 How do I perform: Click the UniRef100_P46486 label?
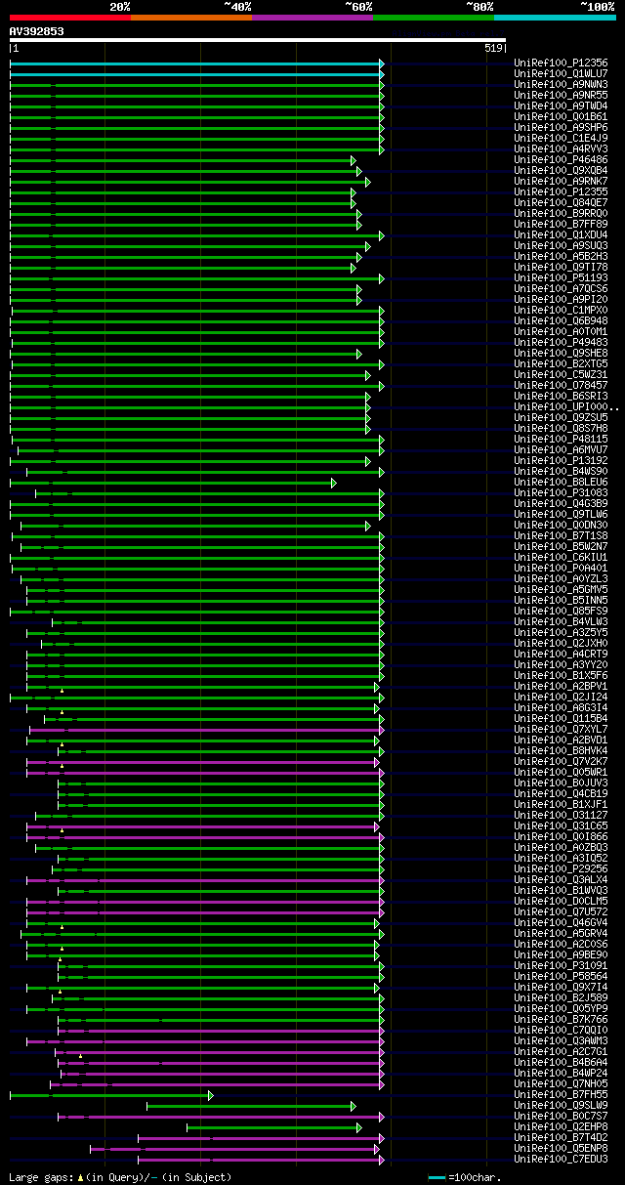click(x=561, y=159)
